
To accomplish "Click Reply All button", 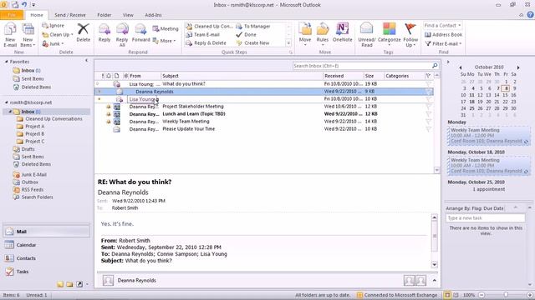I will coord(122,35).
